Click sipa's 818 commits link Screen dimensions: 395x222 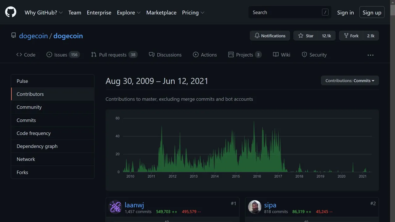click(x=276, y=212)
